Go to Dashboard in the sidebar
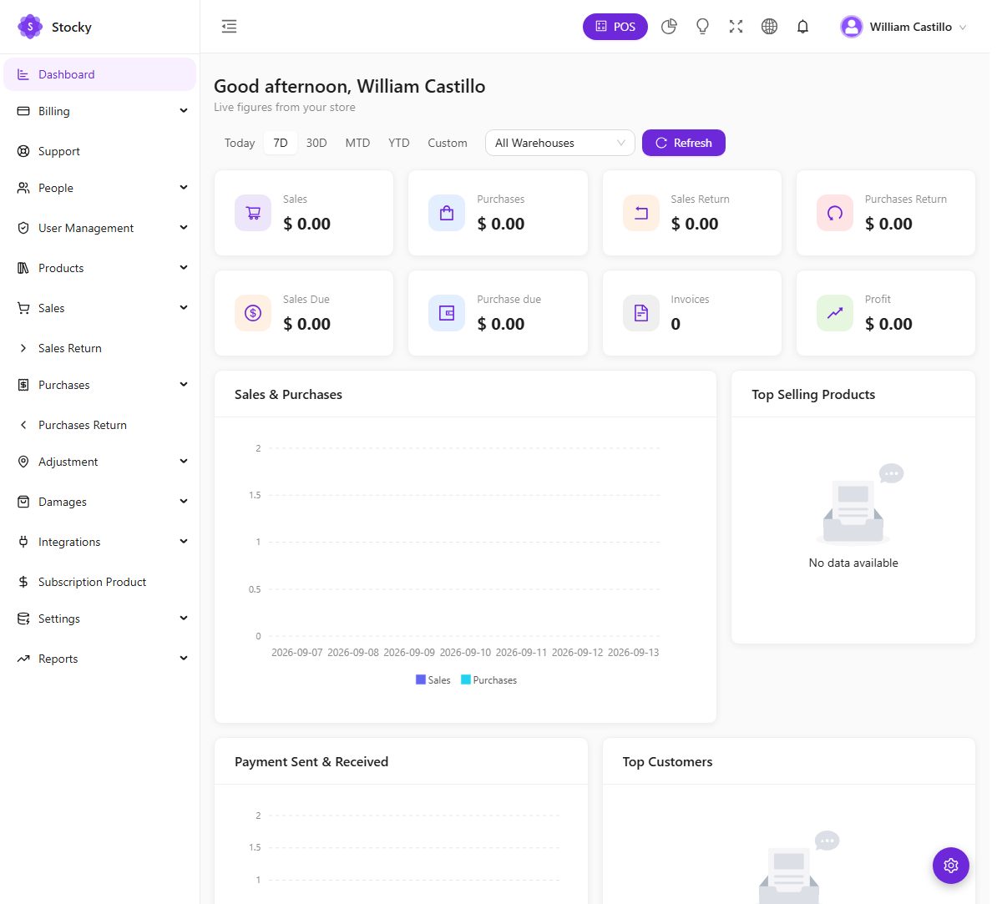1002x904 pixels. (100, 74)
